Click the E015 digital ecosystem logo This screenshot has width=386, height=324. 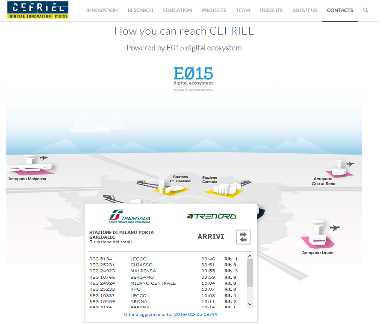[x=193, y=79]
